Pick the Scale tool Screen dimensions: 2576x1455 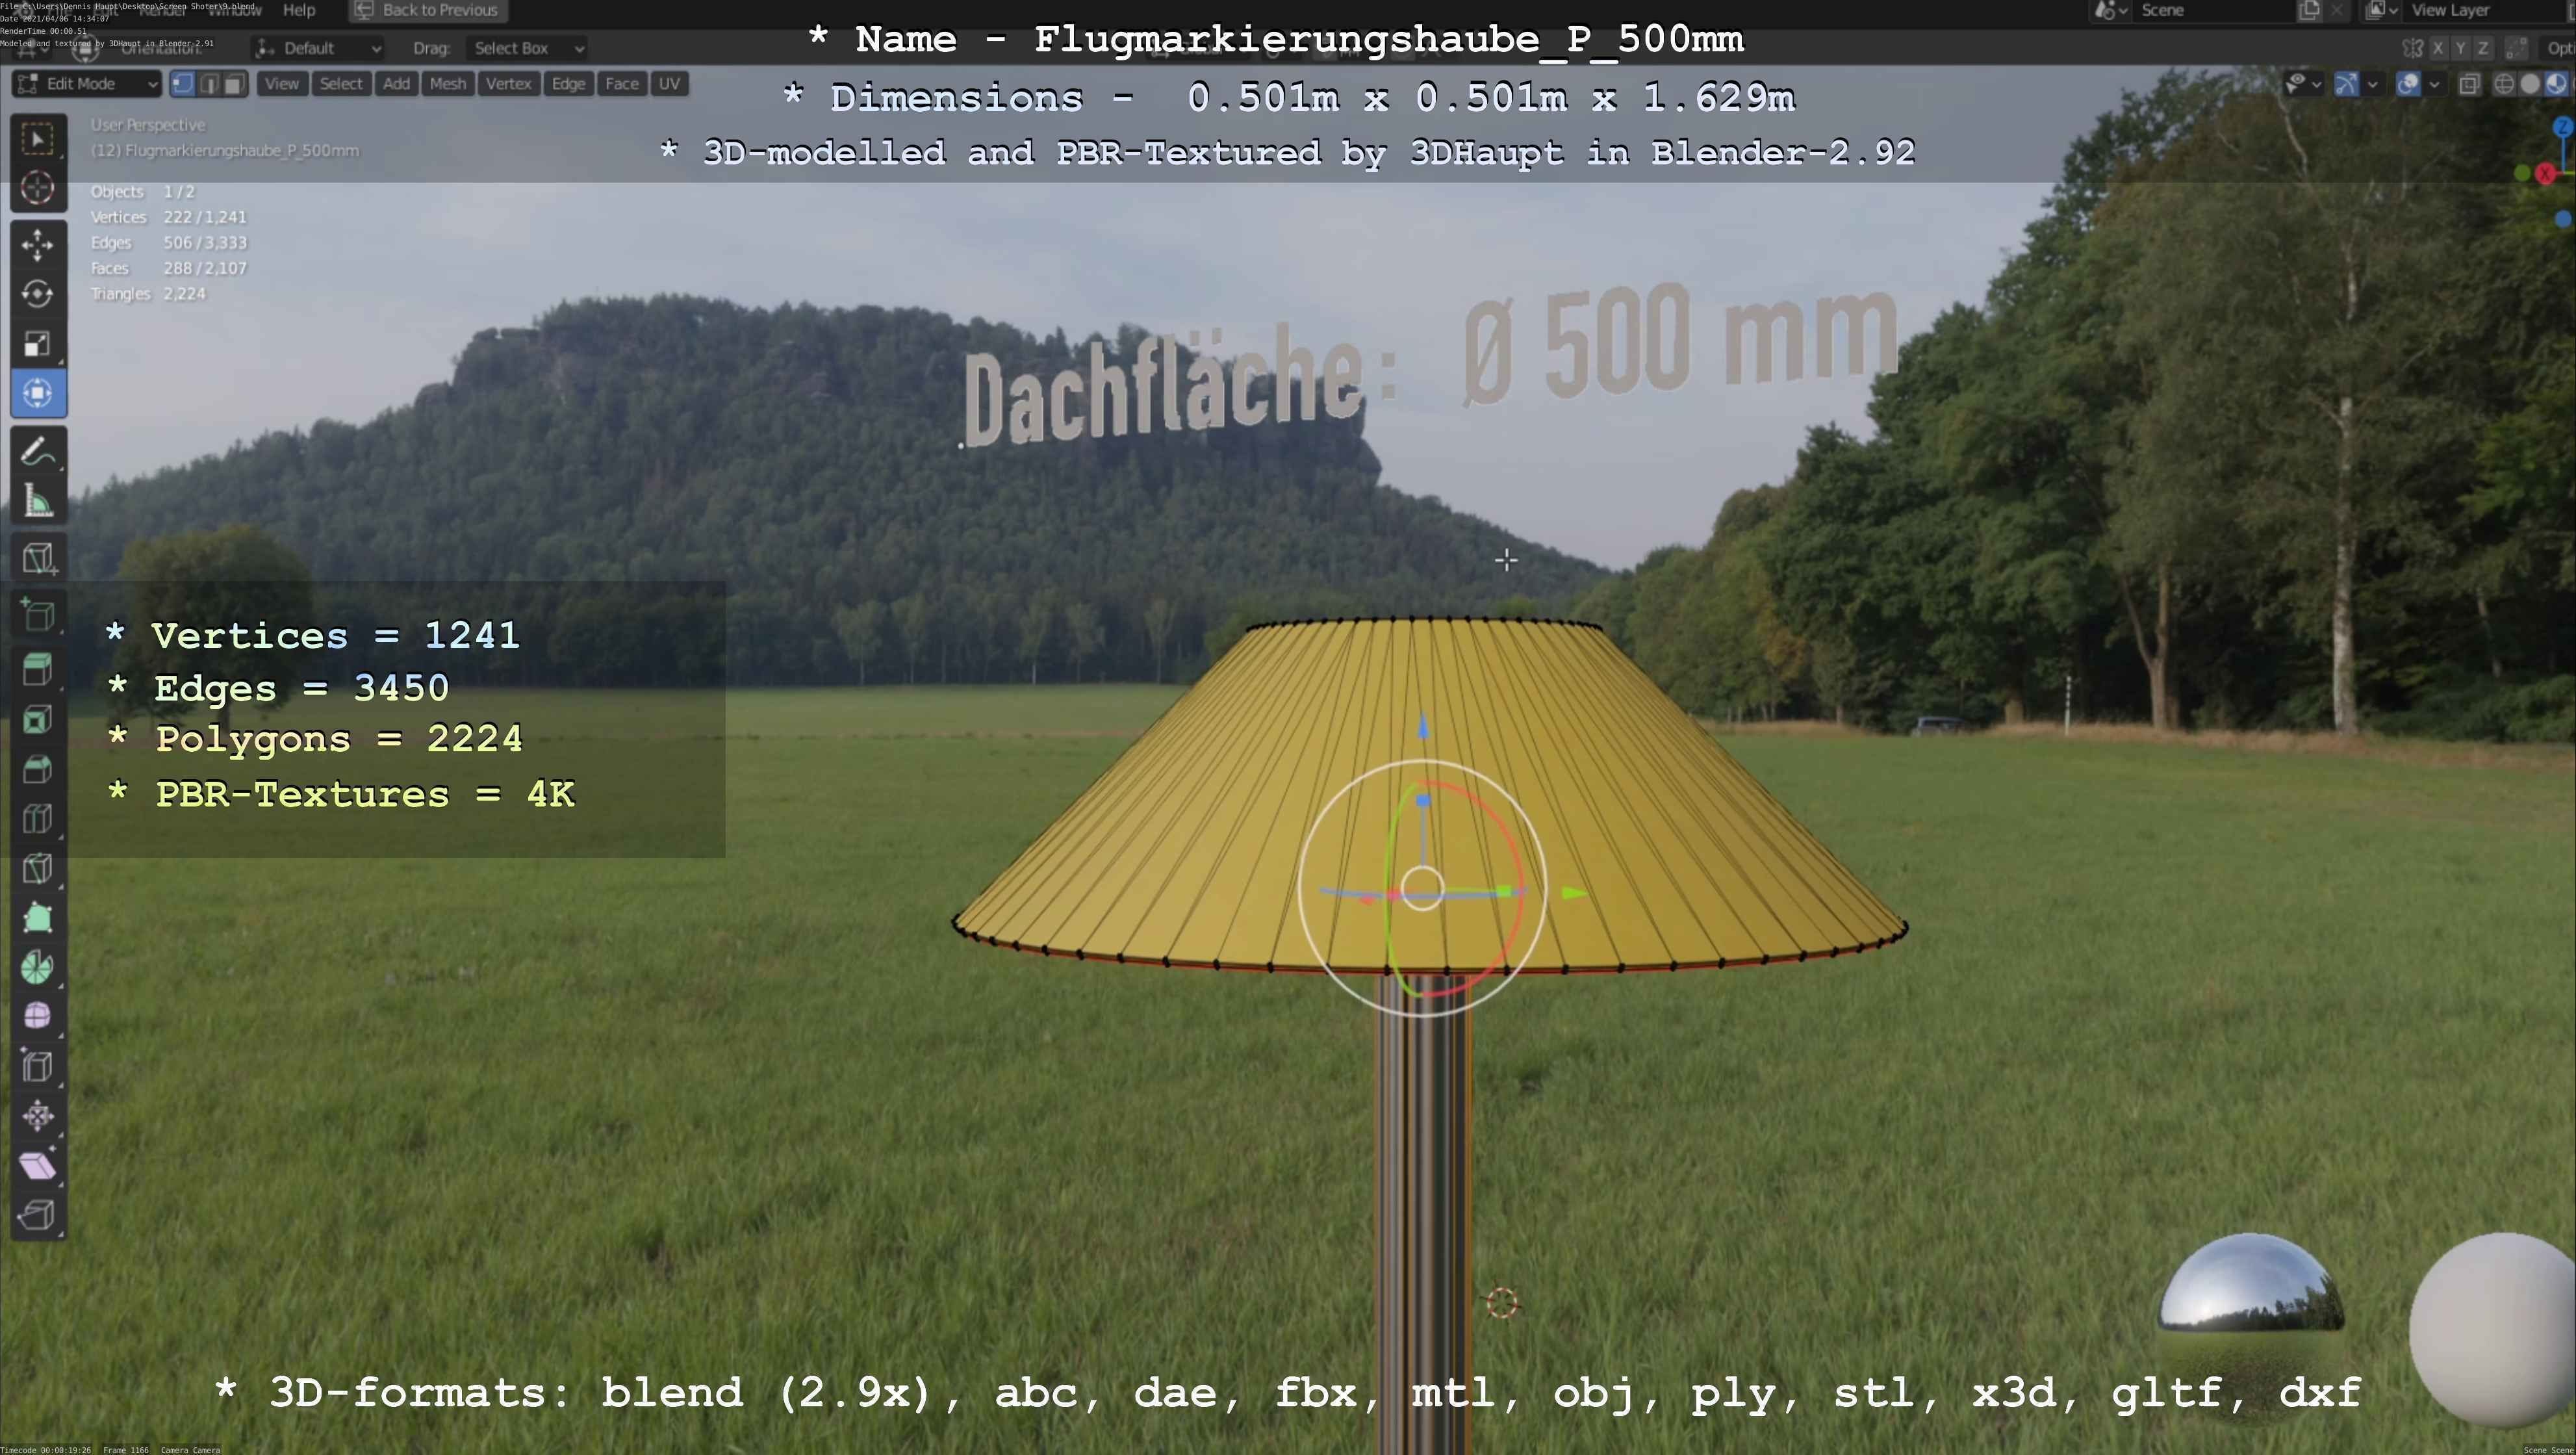[38, 344]
